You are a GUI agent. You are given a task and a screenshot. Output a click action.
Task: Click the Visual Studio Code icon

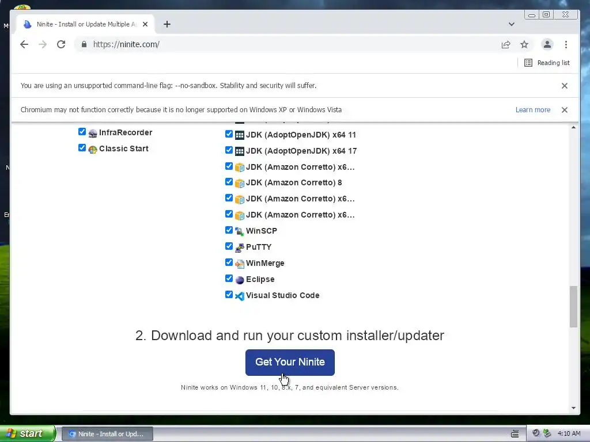(x=239, y=296)
